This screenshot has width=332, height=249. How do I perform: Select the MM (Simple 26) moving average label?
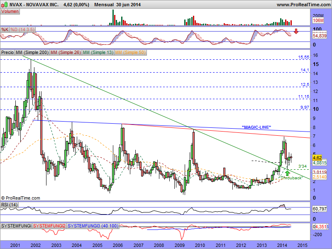click(x=66, y=52)
